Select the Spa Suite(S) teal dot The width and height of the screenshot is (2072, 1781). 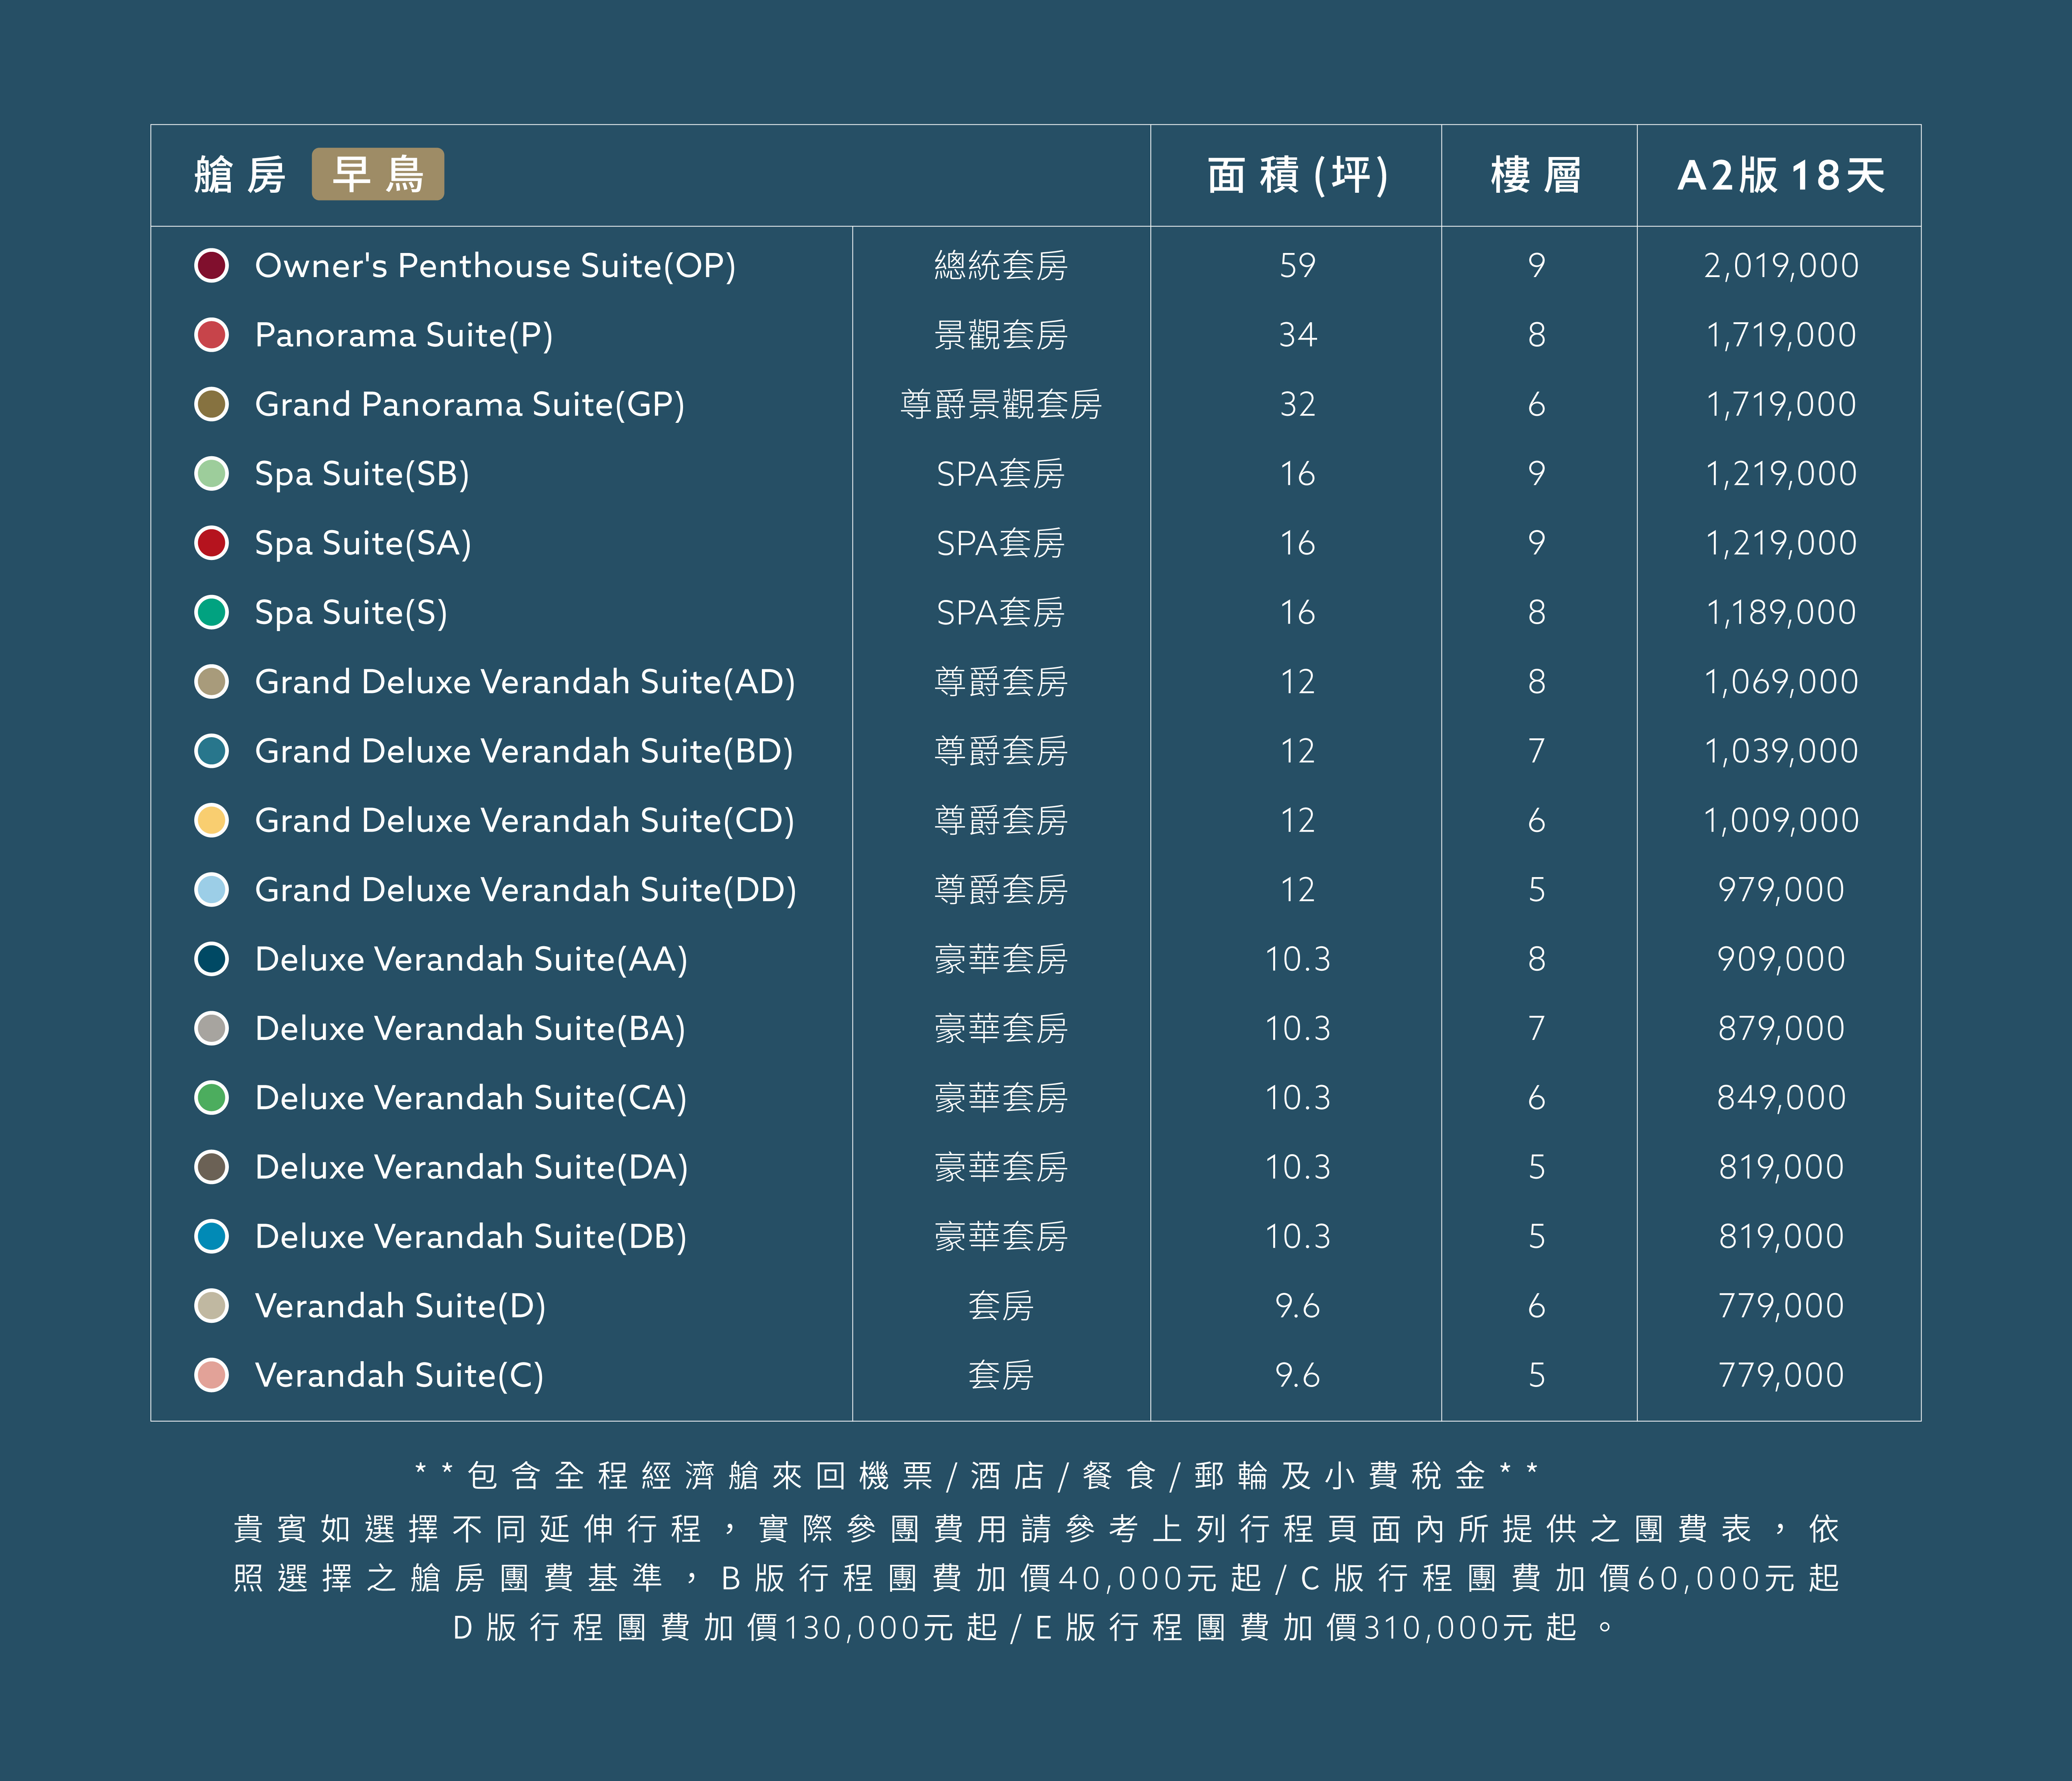[x=211, y=612]
